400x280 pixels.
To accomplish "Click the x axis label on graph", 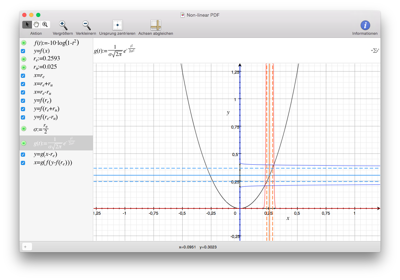I will pos(288,218).
